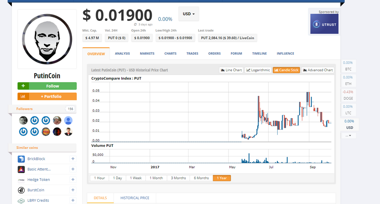Open the USD currency dropdown
The image size is (380, 204).
point(189,14)
